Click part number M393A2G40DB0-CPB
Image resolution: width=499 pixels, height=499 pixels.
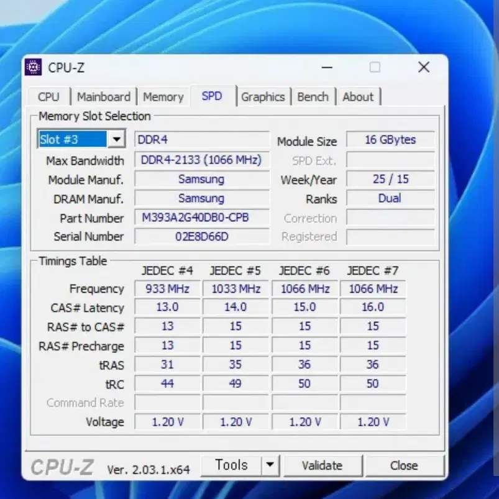coord(202,217)
